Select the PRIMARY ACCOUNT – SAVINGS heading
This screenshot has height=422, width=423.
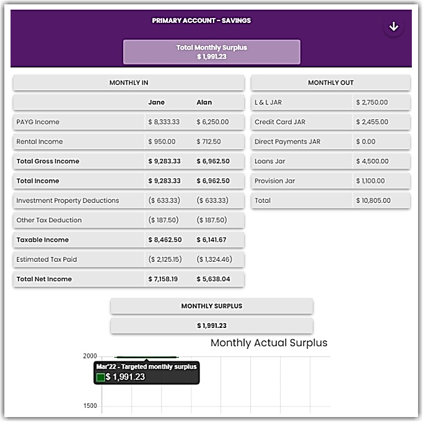[x=201, y=20]
